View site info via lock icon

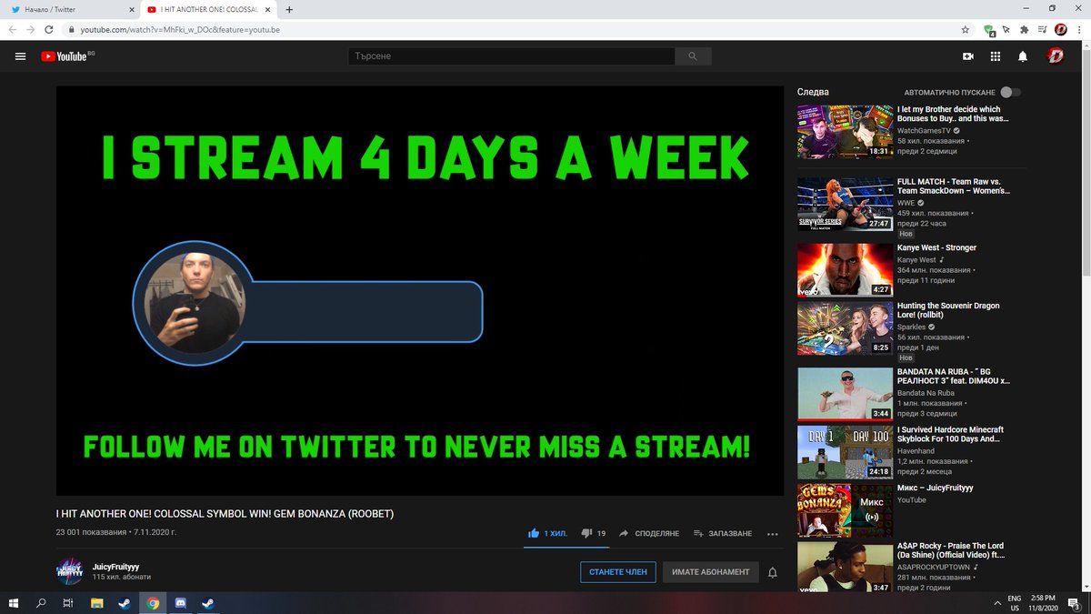[72, 30]
